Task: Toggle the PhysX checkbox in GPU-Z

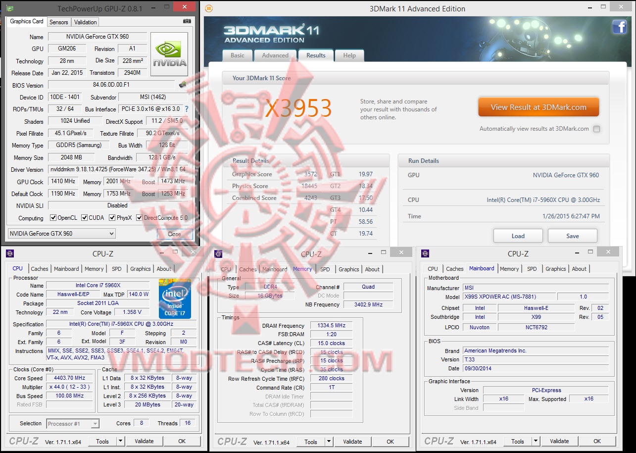Action: pyautogui.click(x=112, y=218)
